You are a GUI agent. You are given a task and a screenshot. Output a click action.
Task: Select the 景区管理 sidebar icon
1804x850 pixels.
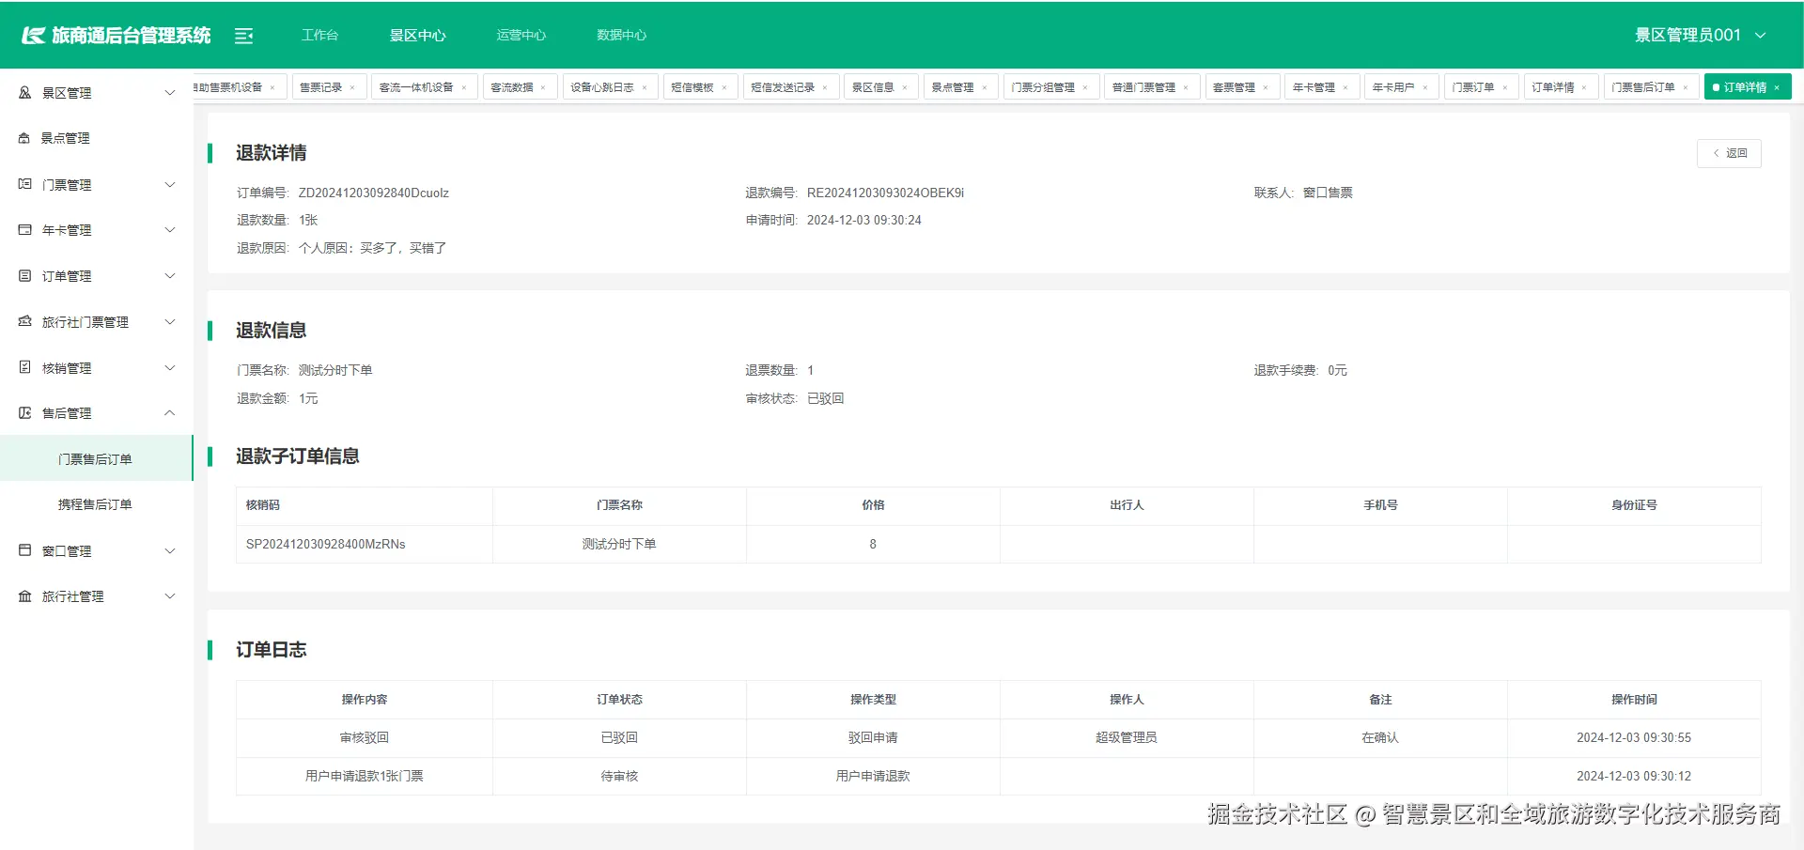(x=23, y=92)
